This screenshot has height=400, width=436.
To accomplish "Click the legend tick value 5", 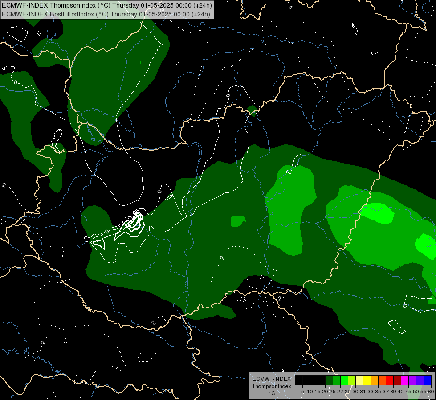I will pyautogui.click(x=302, y=392).
